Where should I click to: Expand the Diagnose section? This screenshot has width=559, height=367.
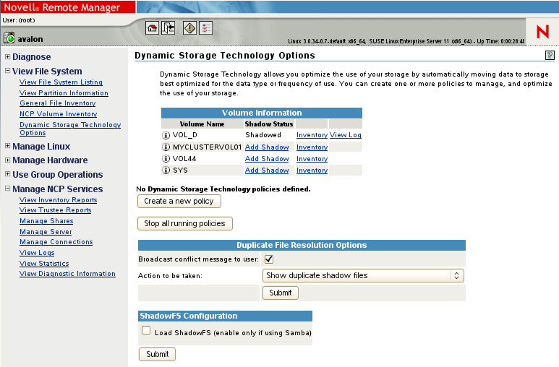point(7,56)
